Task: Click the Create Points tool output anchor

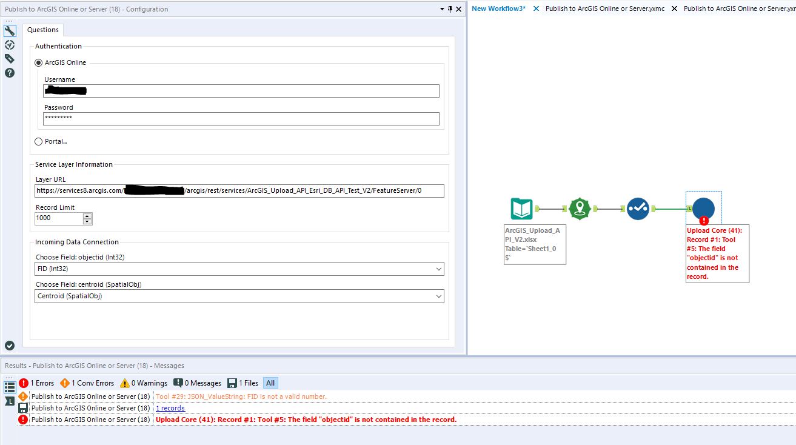Action: point(595,209)
